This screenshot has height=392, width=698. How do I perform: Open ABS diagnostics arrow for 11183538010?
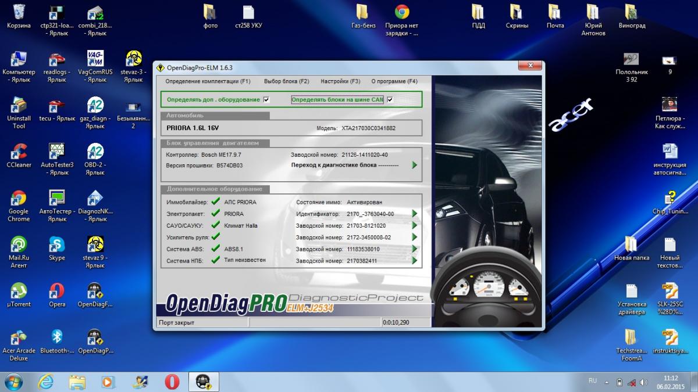point(415,249)
